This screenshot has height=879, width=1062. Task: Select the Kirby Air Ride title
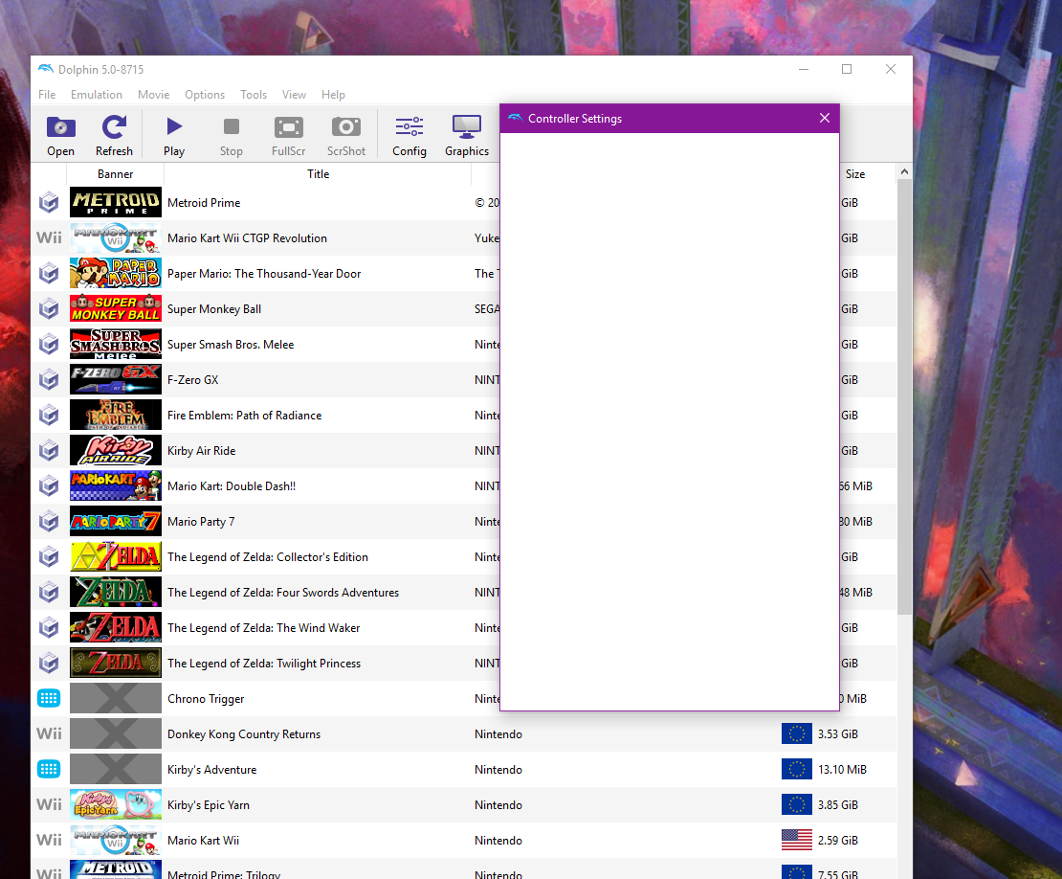pyautogui.click(x=201, y=451)
